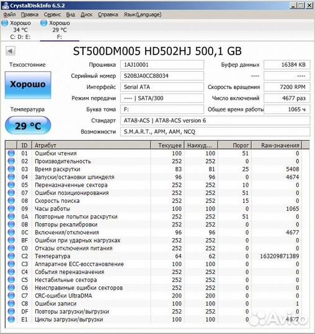Image resolution: width=315 pixels, height=334 pixels.
Task: Click status icon for Запуски/остановки шпинделя row
Action: click(11, 177)
